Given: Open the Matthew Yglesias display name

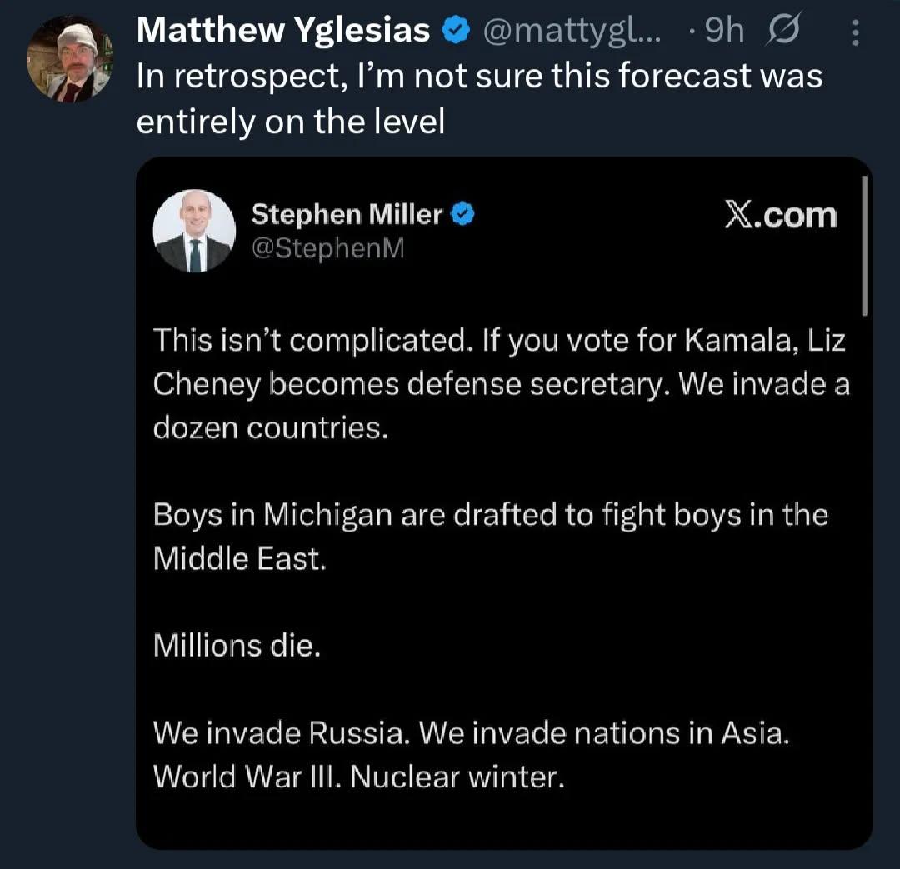Looking at the screenshot, I should tap(283, 32).
